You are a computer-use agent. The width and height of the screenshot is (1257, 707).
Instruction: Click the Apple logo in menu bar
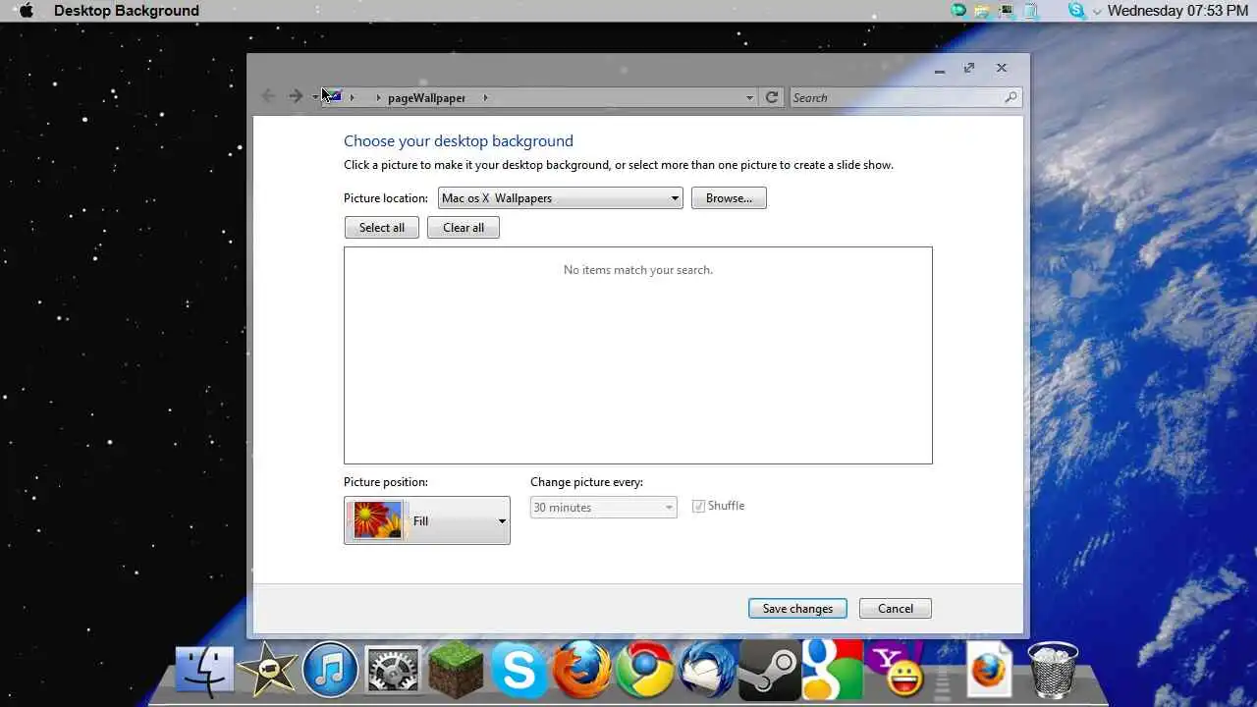27,11
